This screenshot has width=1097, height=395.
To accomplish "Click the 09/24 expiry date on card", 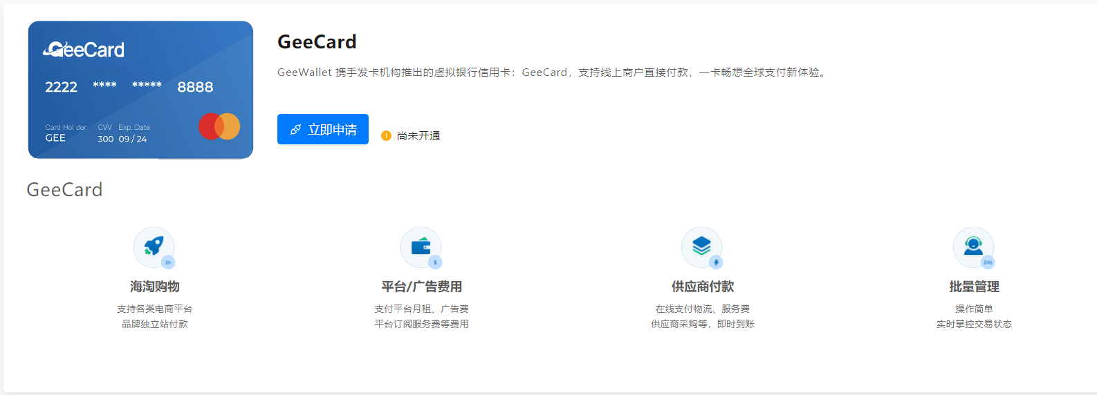I will pyautogui.click(x=133, y=139).
